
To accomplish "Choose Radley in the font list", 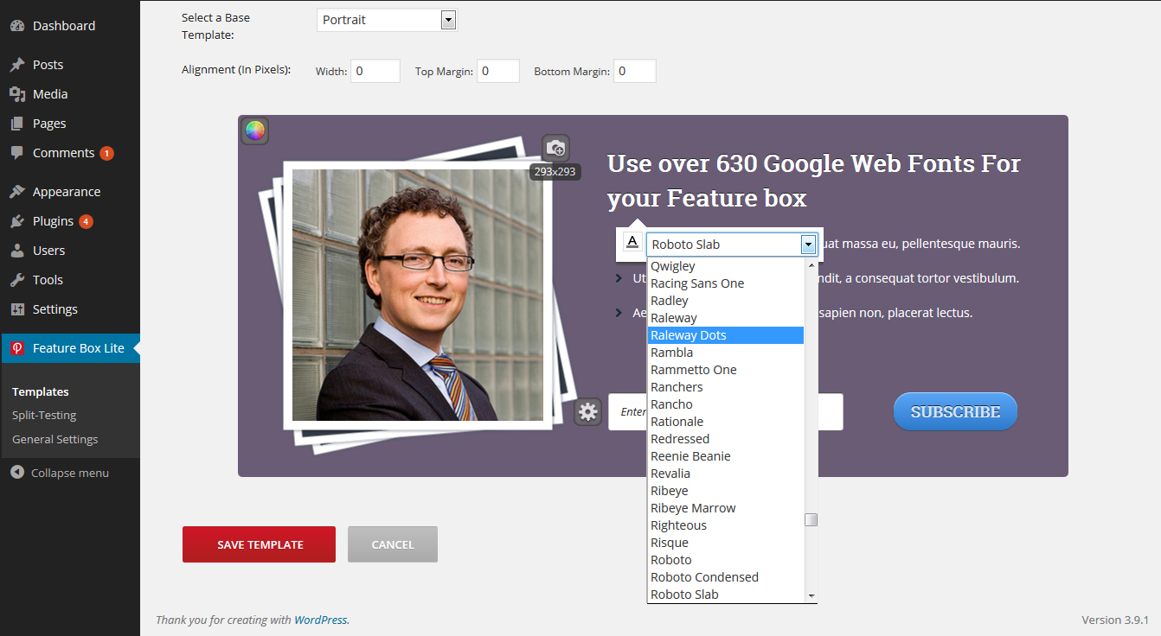I will pyautogui.click(x=726, y=301).
